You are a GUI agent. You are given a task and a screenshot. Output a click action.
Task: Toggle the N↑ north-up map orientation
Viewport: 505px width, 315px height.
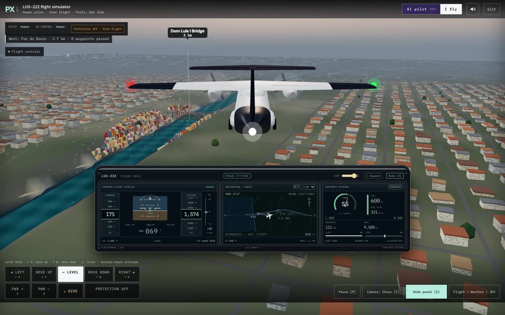(x=296, y=187)
